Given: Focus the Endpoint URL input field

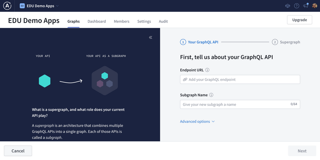Looking at the screenshot, I should [x=240, y=80].
